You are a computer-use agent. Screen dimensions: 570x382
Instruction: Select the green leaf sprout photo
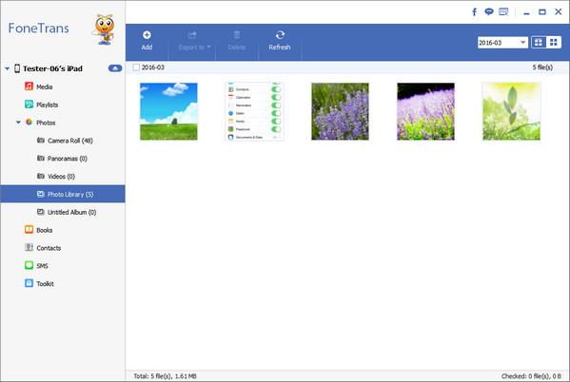[511, 111]
